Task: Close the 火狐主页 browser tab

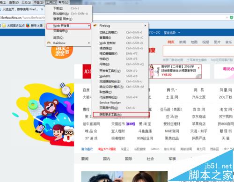Action: 42,9
